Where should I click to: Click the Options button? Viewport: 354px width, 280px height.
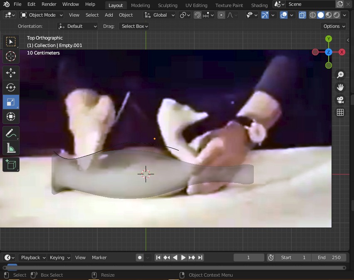pyautogui.click(x=334, y=26)
